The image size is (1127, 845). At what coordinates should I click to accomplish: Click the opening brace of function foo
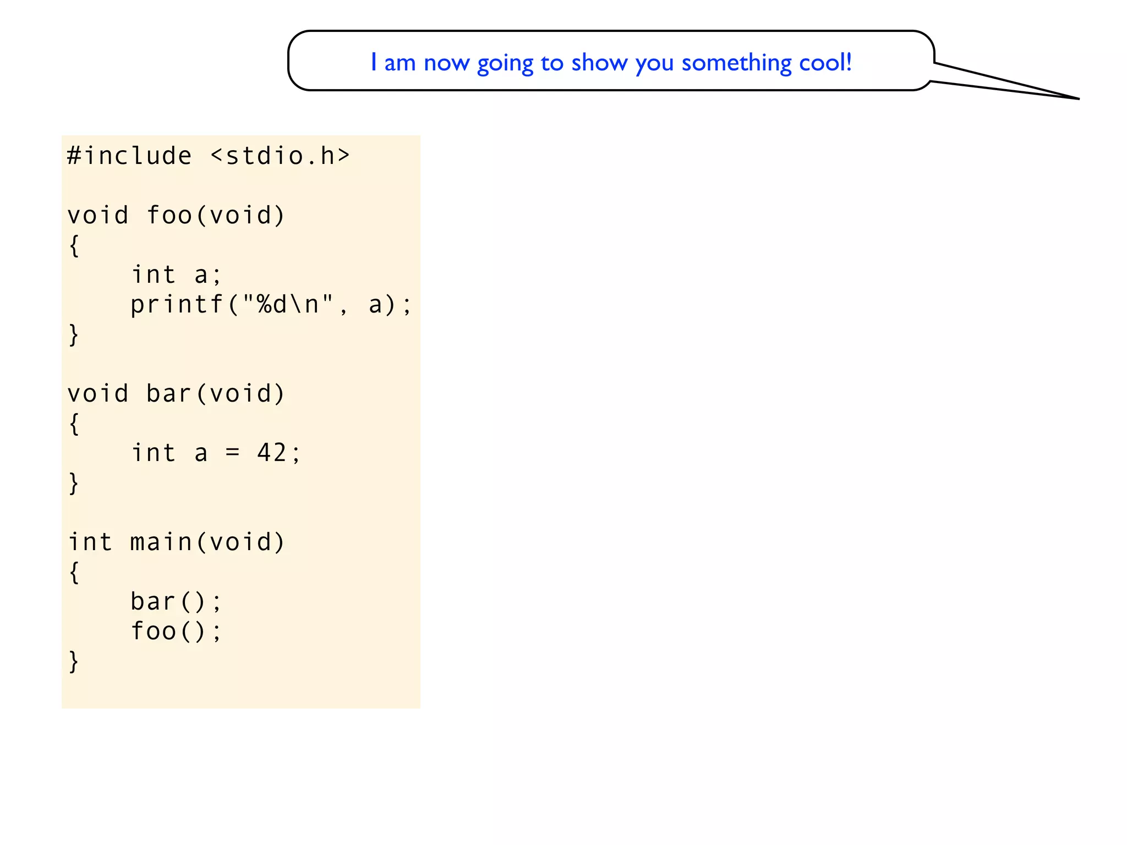tap(74, 245)
